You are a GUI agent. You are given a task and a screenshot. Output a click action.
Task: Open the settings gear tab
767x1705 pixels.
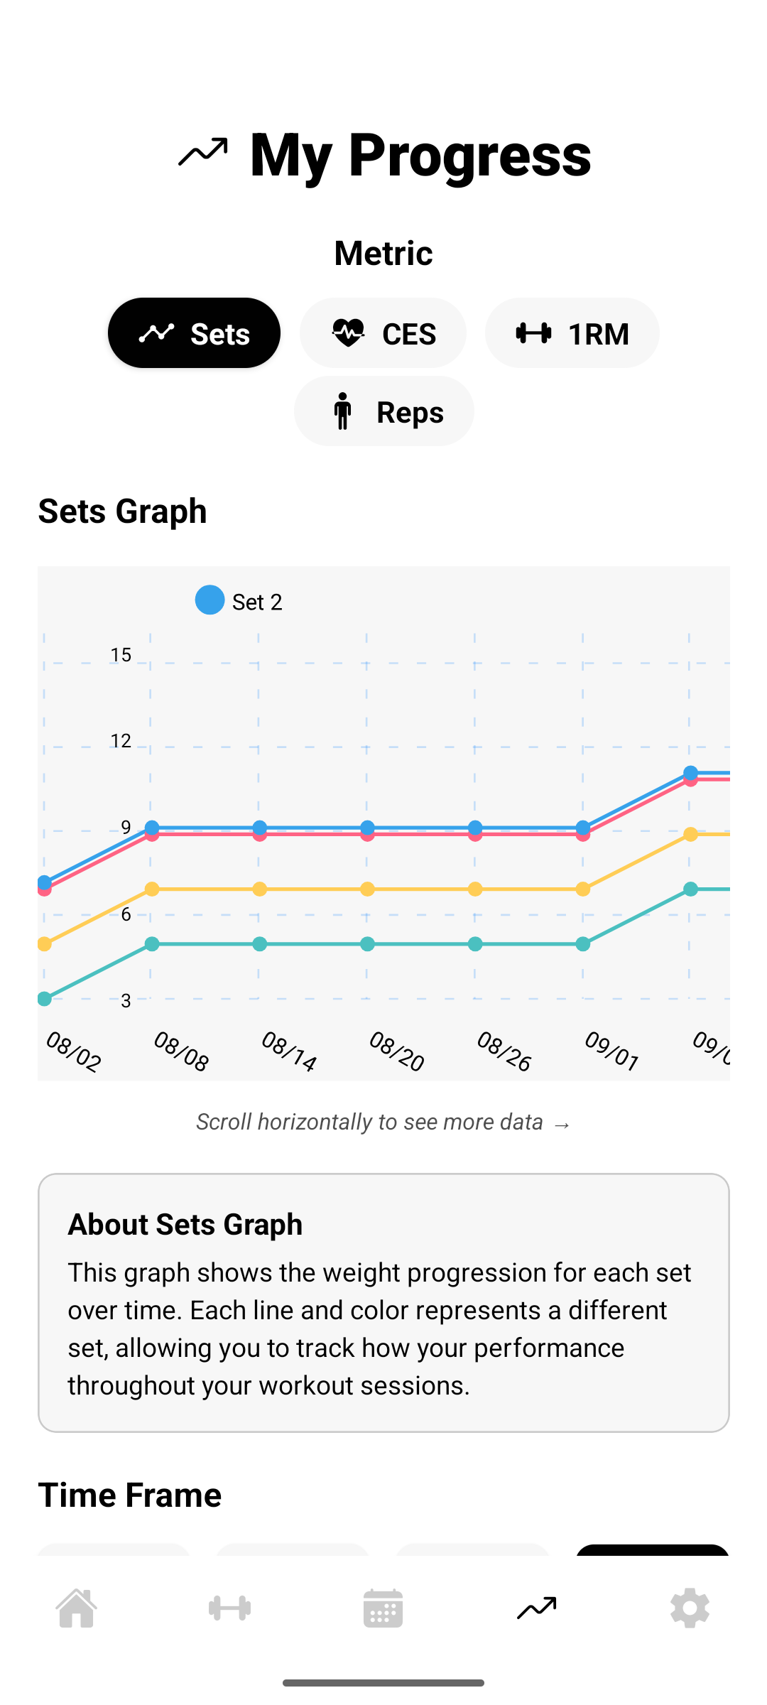(x=690, y=1608)
